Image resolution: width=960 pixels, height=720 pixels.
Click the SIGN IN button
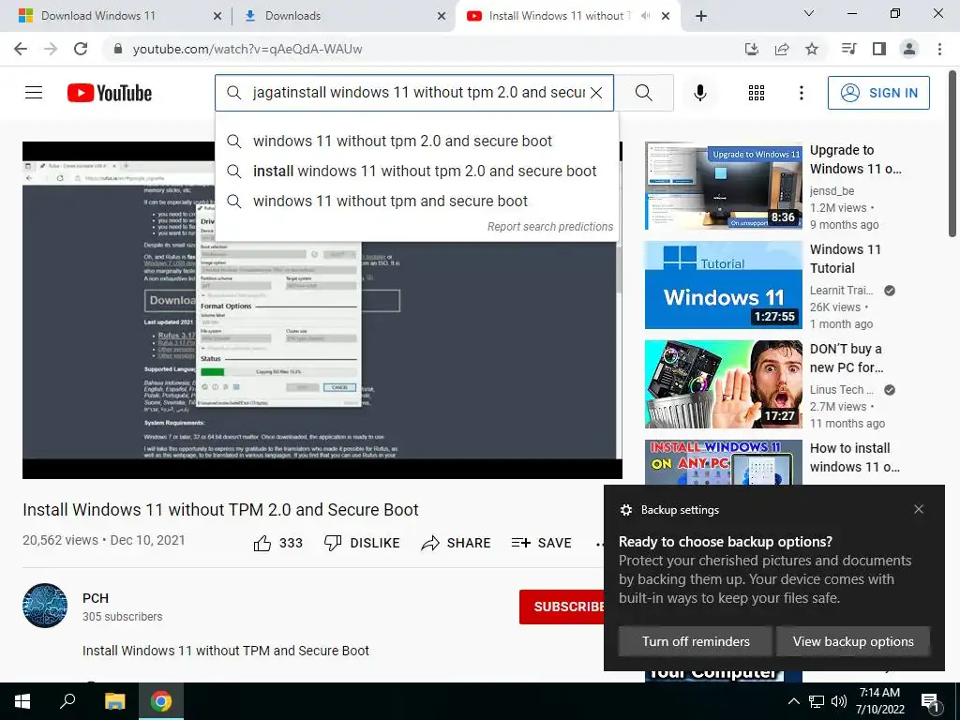[877, 93]
